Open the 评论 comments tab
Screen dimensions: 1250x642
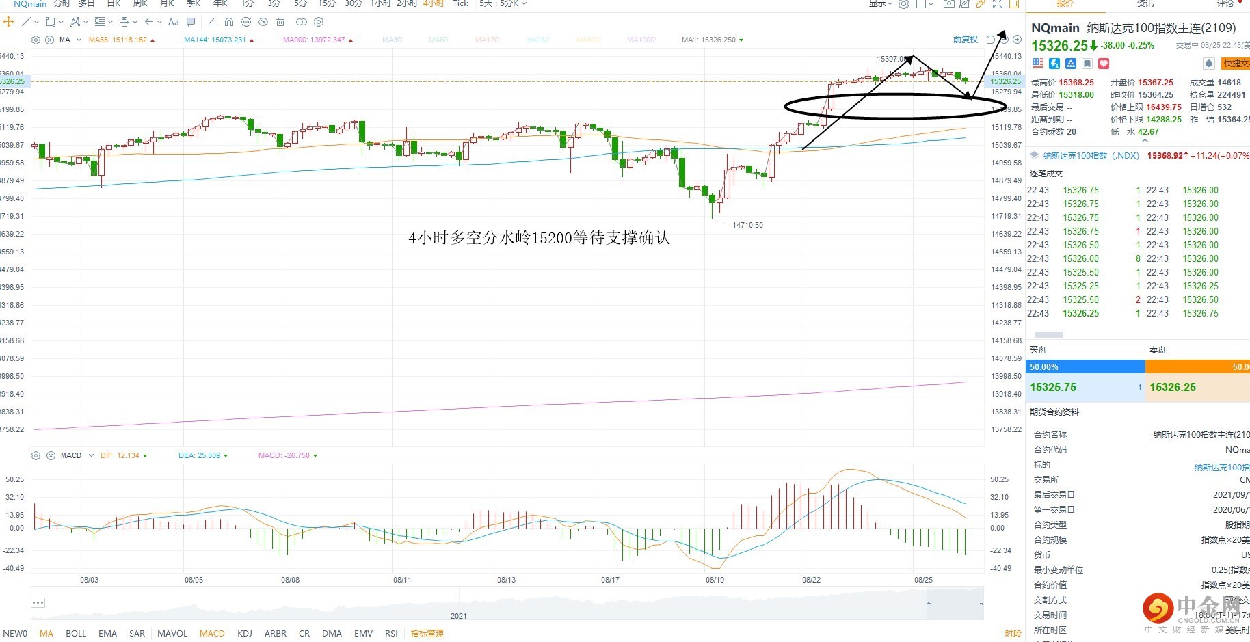pos(1225,4)
